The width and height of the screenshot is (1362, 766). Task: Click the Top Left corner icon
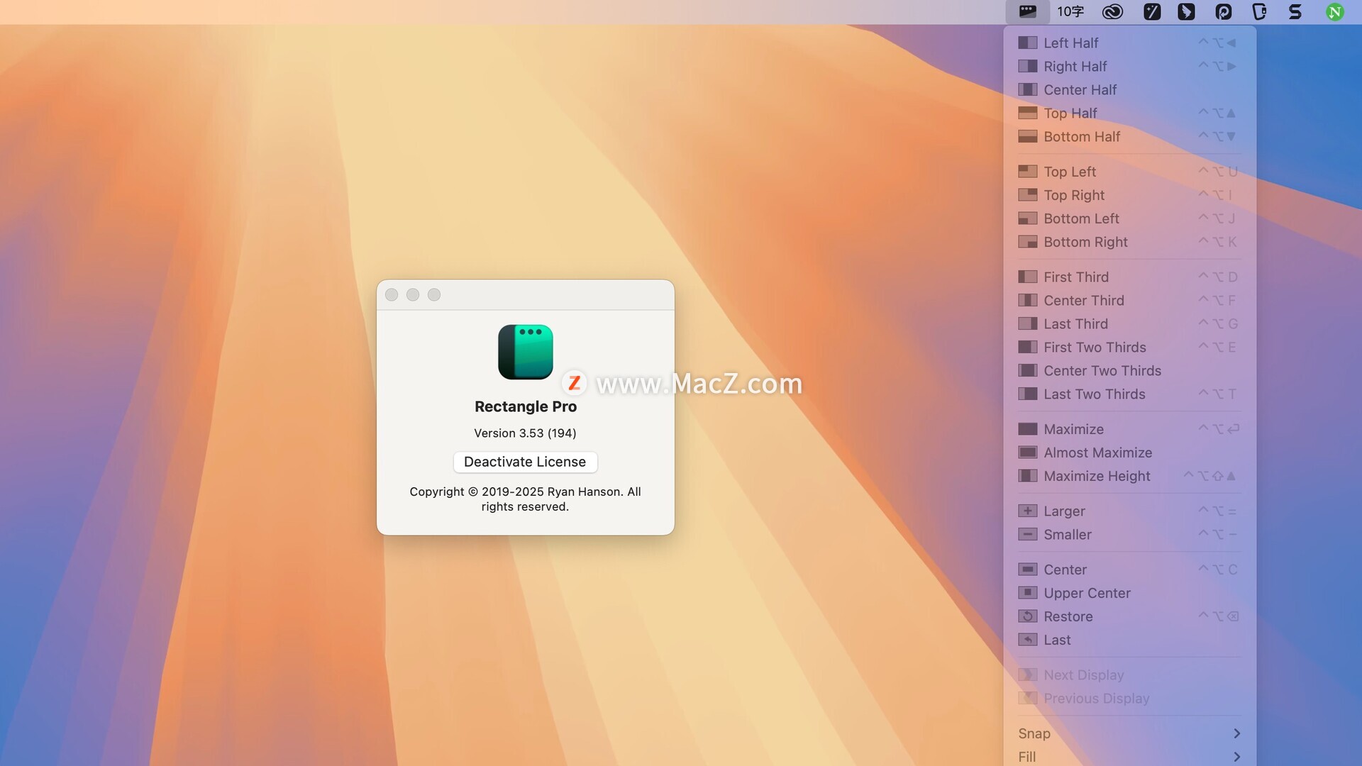(1027, 171)
